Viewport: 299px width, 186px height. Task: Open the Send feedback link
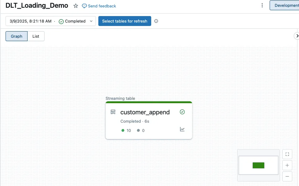[x=102, y=6]
